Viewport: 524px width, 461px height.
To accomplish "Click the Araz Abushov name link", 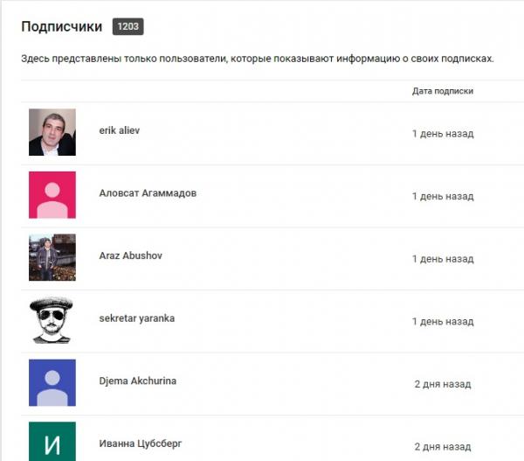I will 131,256.
